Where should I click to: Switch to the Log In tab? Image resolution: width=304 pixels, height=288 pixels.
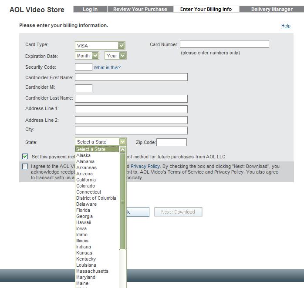[x=90, y=9]
